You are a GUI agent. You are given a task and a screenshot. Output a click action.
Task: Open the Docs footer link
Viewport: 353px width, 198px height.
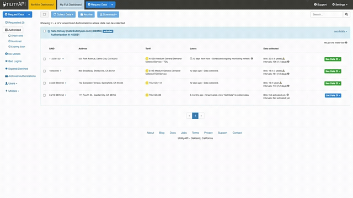click(173, 133)
